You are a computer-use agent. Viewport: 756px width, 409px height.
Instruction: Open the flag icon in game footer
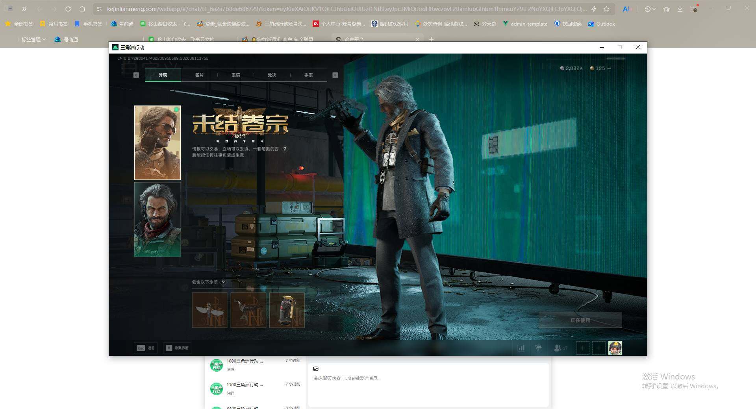click(x=538, y=348)
